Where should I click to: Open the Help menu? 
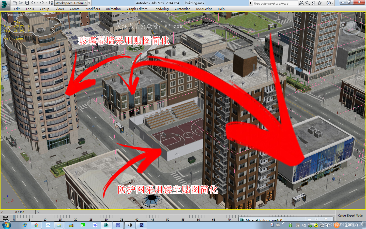[221, 9]
